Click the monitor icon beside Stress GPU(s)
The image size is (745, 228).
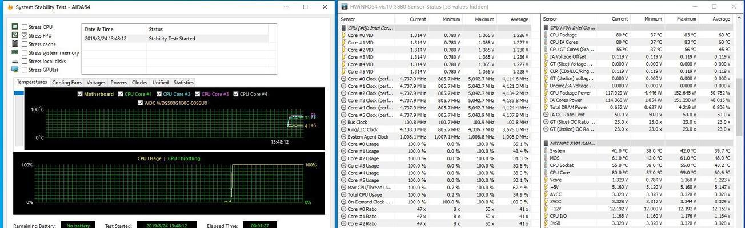click(x=15, y=70)
